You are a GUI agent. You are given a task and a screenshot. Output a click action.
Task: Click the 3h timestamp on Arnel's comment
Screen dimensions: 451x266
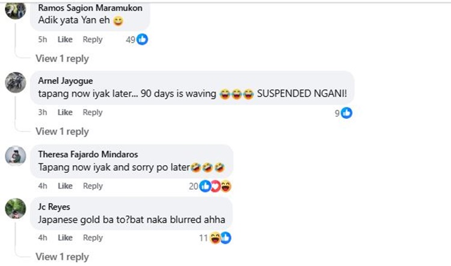[x=42, y=112]
